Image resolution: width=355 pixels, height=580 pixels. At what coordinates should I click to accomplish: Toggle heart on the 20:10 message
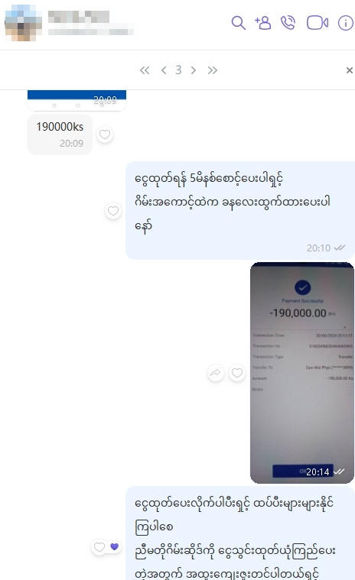point(113,211)
